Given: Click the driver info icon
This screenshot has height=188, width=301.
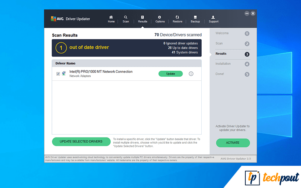Looking at the screenshot, I should [x=191, y=74].
